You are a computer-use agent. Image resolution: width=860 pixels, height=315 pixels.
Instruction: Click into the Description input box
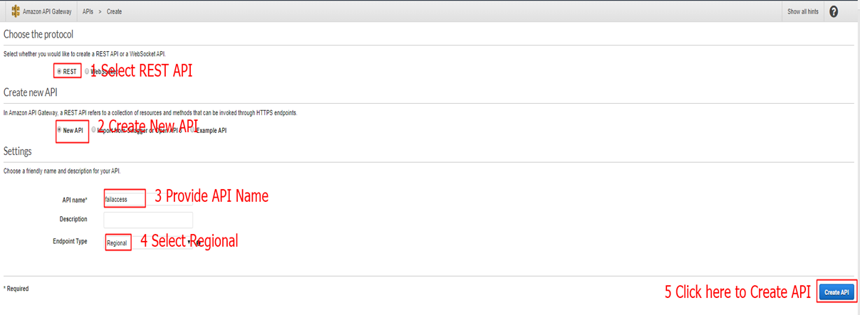(148, 220)
